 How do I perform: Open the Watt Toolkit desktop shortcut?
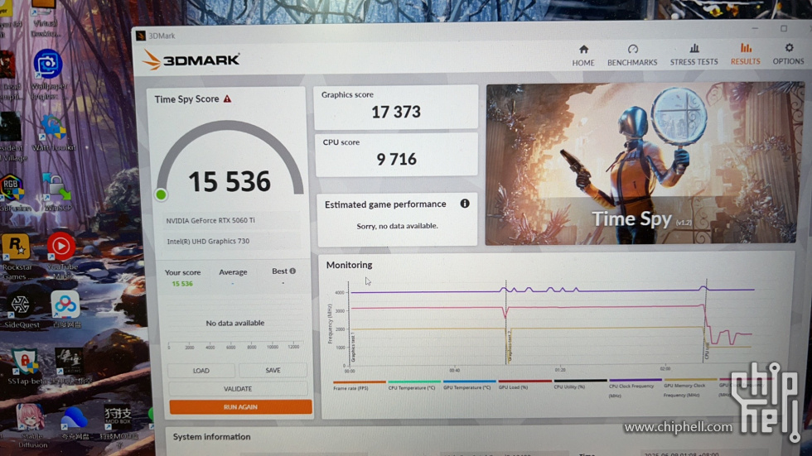coord(53,133)
